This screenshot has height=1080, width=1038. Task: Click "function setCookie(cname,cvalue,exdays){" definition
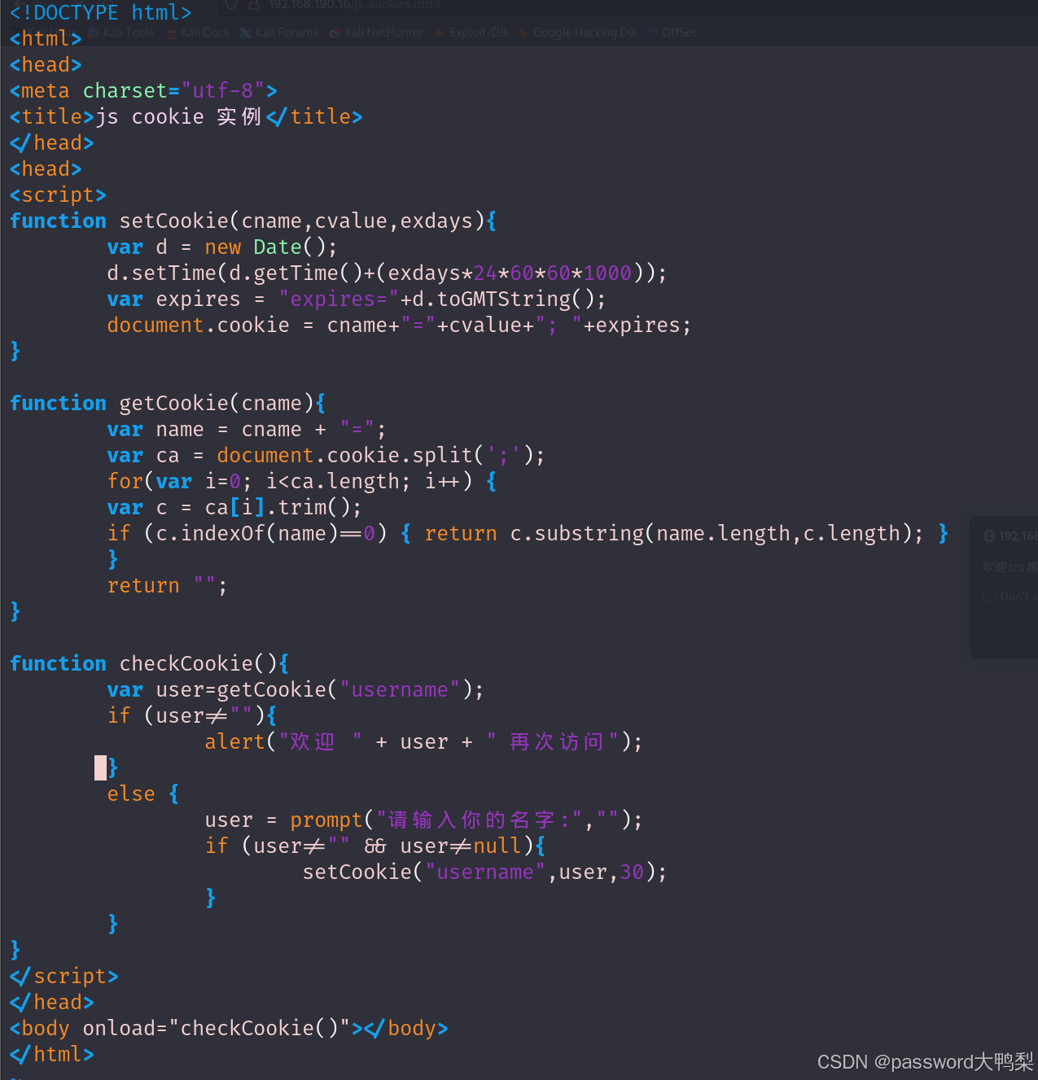coord(253,221)
